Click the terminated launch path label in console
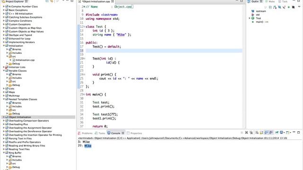303x170 pixels. [182, 138]
